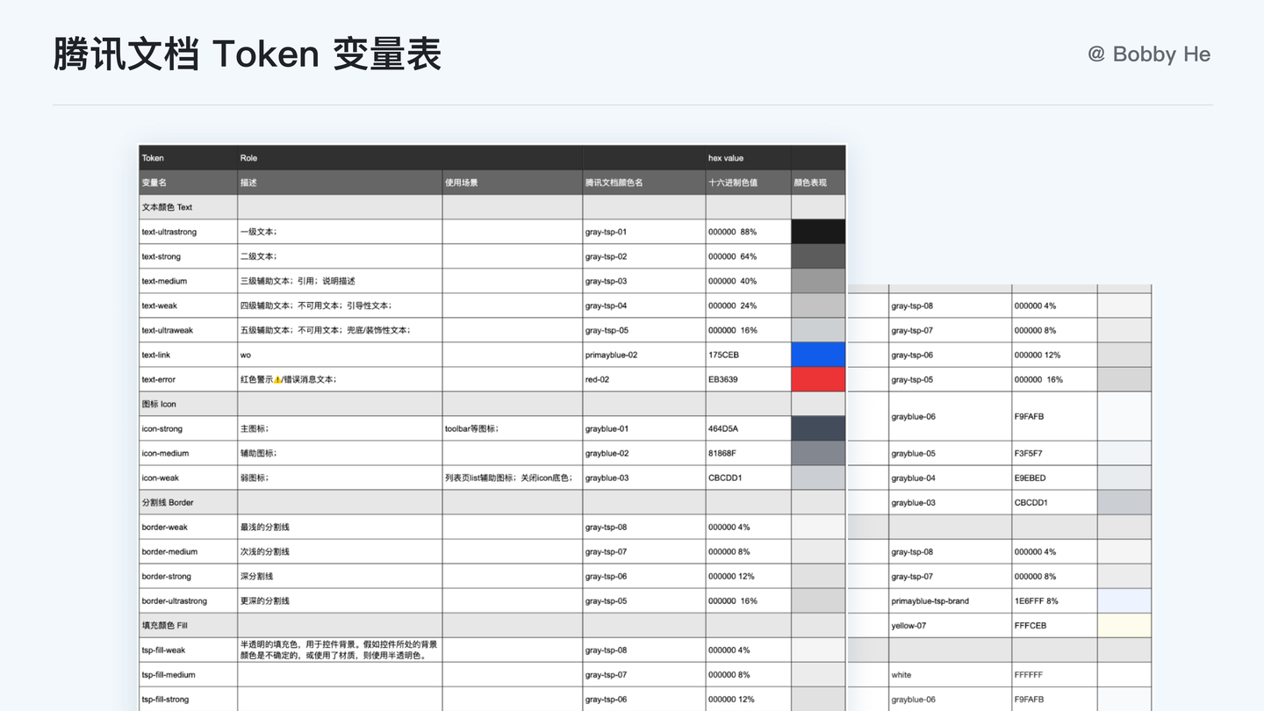Screen dimensions: 1264x711
Task: Click the black text-ultrastrong color swatch
Action: [x=817, y=232]
